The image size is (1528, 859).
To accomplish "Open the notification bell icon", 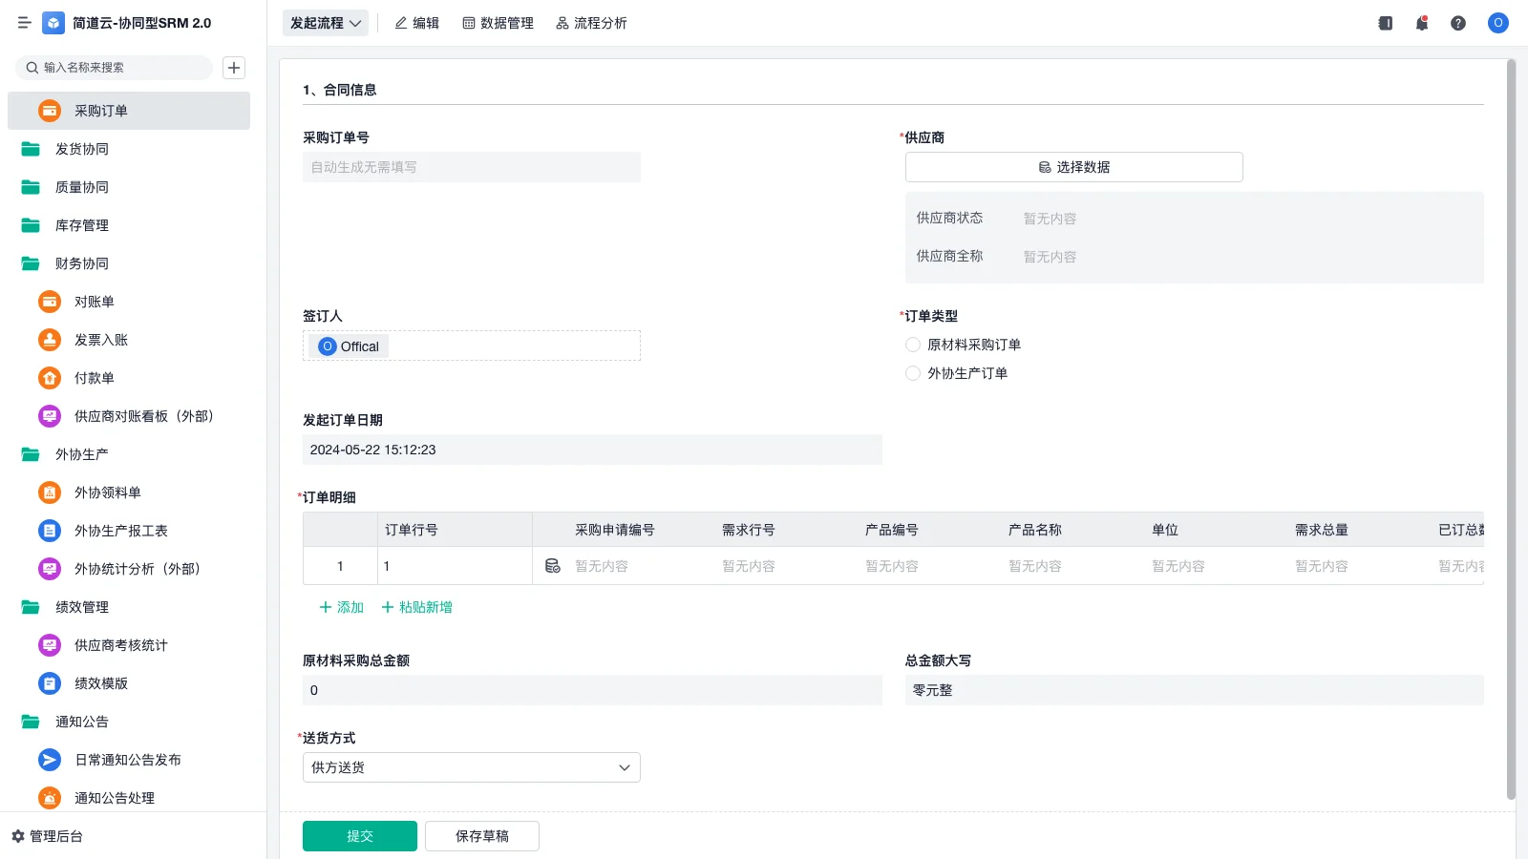I will tap(1422, 23).
